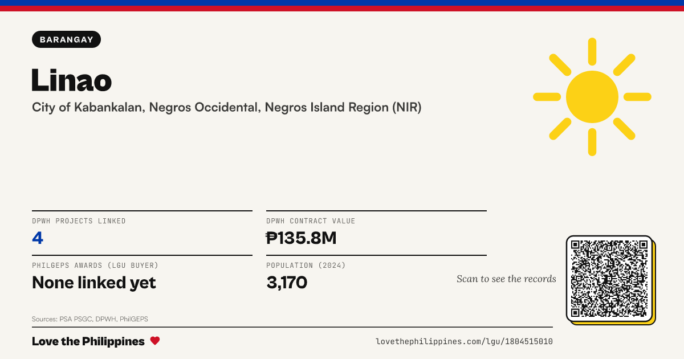684x359 pixels.
Task: Click the City of Kabankalan location subtitle
Action: 227,107
